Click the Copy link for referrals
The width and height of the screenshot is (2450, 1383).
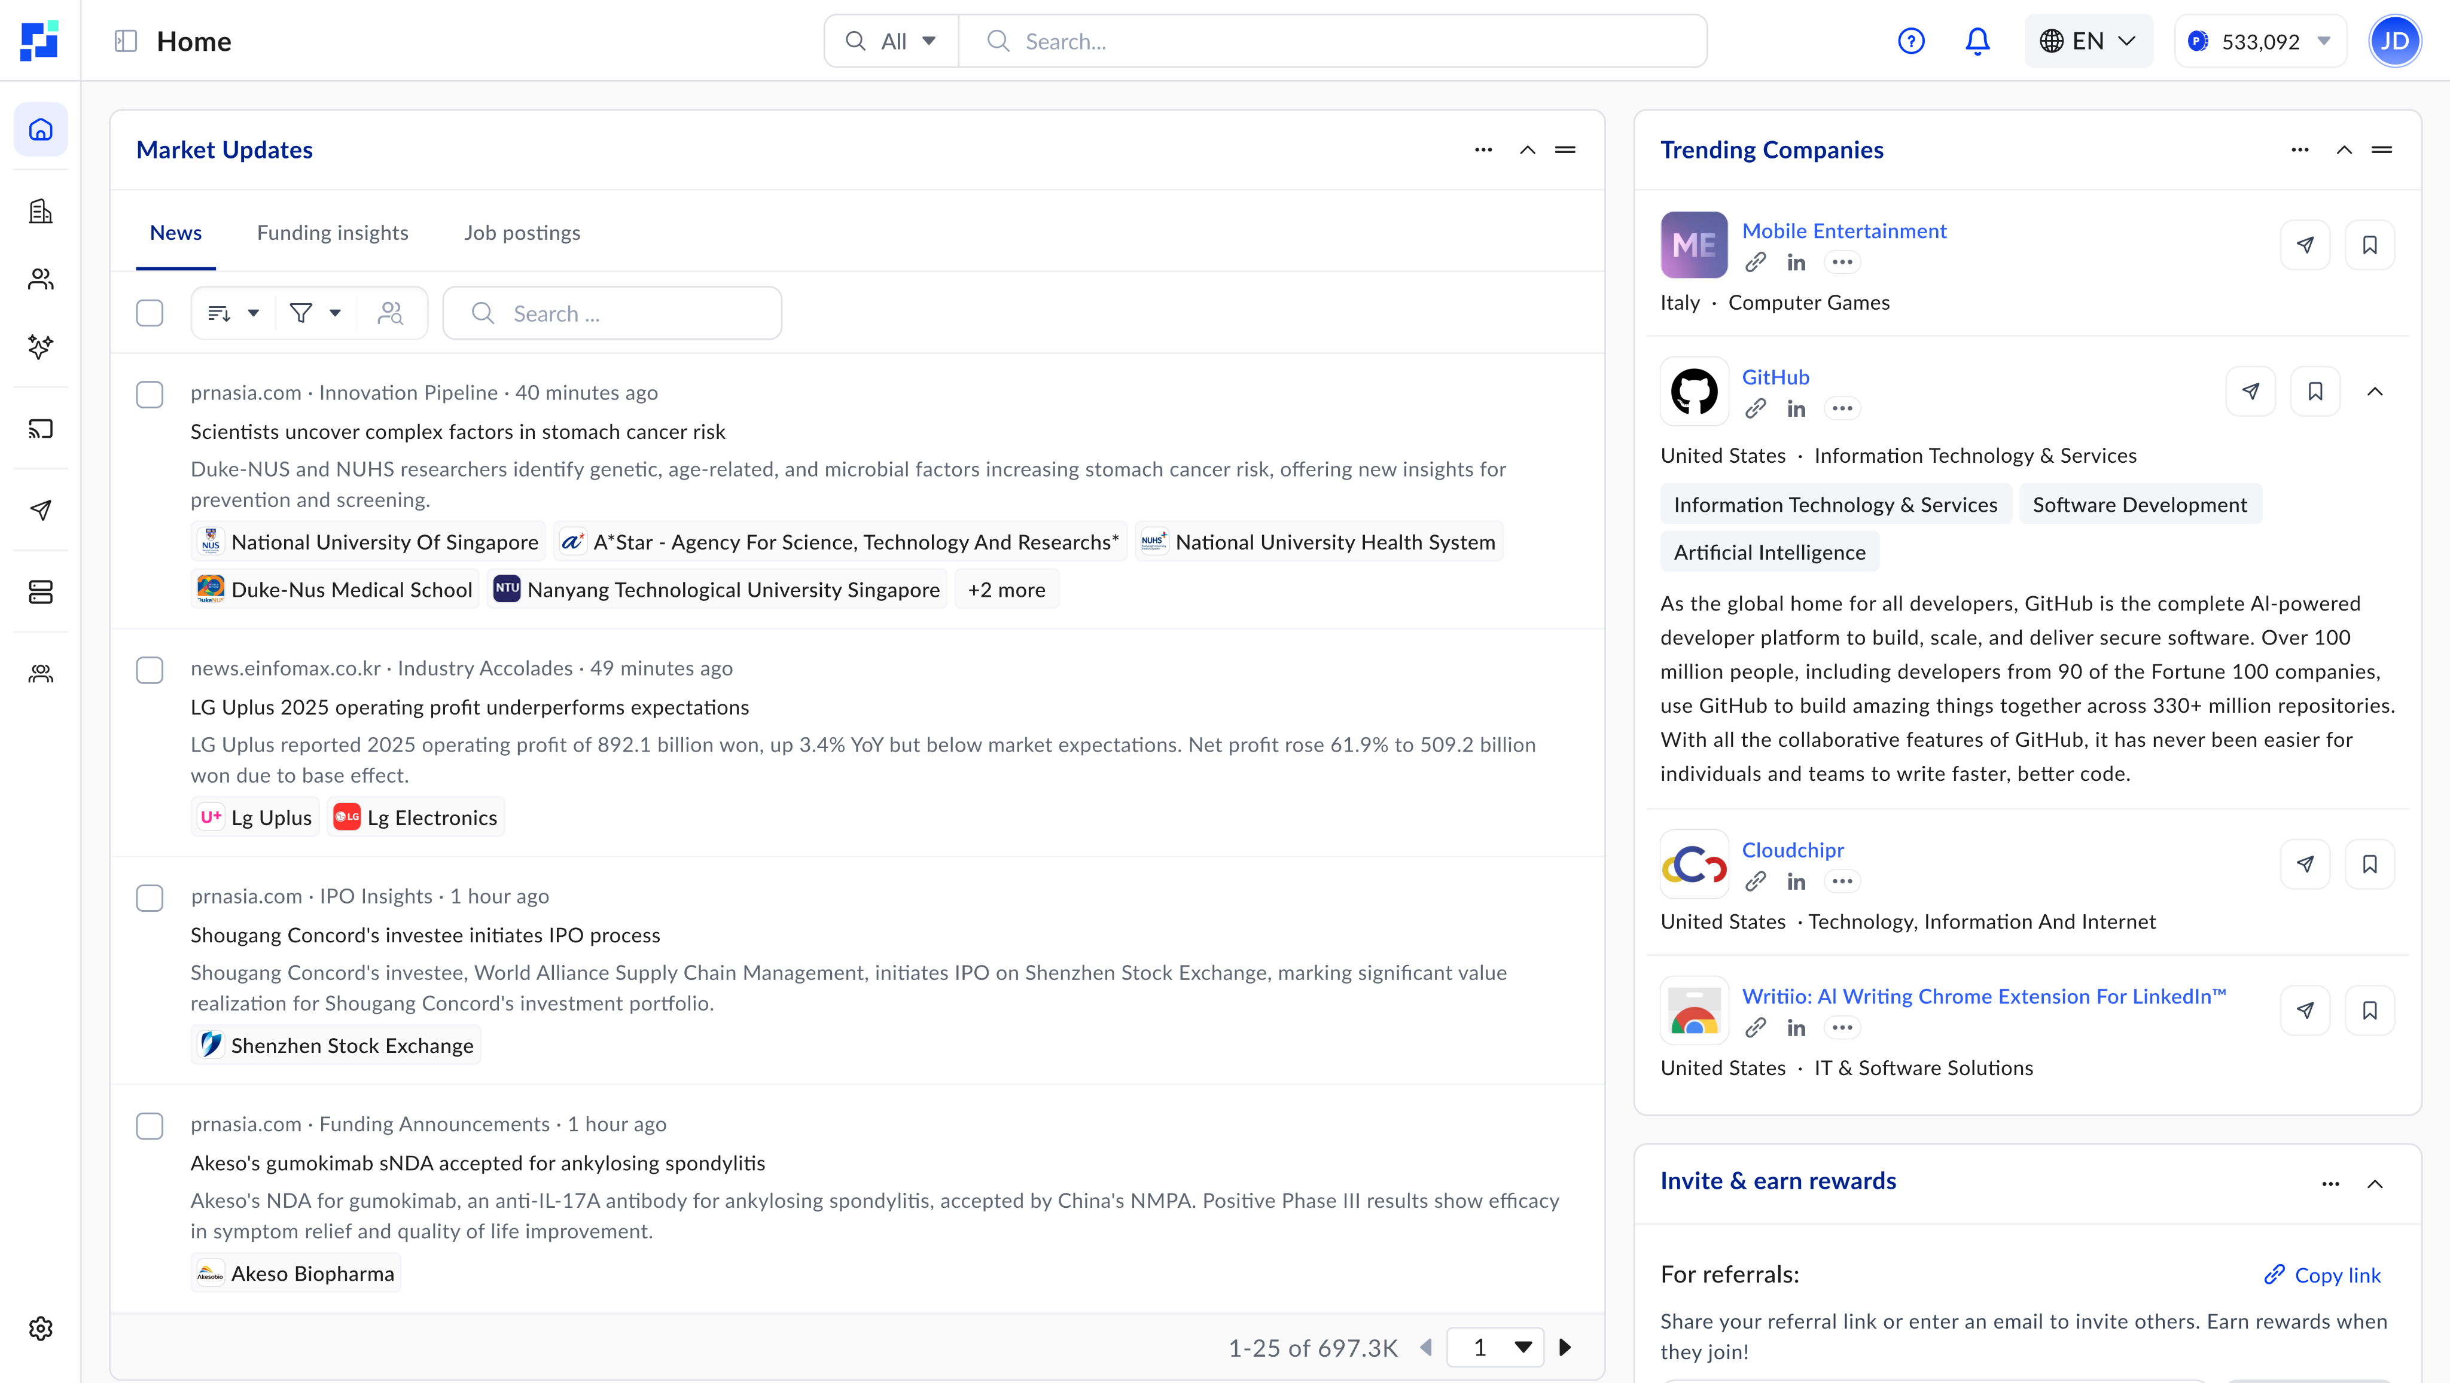click(2323, 1275)
